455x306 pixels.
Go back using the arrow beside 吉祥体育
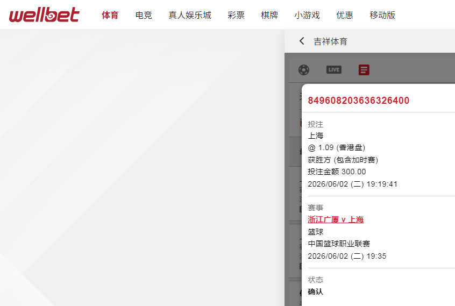302,41
